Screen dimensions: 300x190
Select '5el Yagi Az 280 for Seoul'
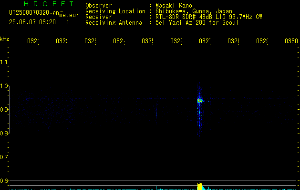point(197,23)
